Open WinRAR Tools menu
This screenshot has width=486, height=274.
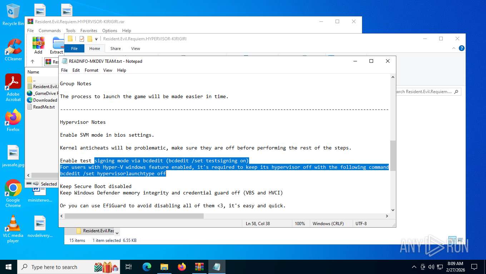point(71,31)
